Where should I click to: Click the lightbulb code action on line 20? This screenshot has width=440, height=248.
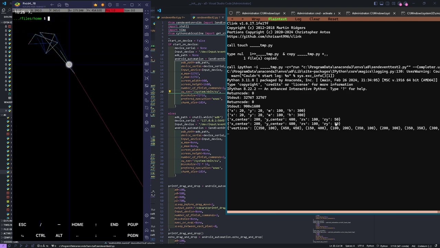point(169,92)
